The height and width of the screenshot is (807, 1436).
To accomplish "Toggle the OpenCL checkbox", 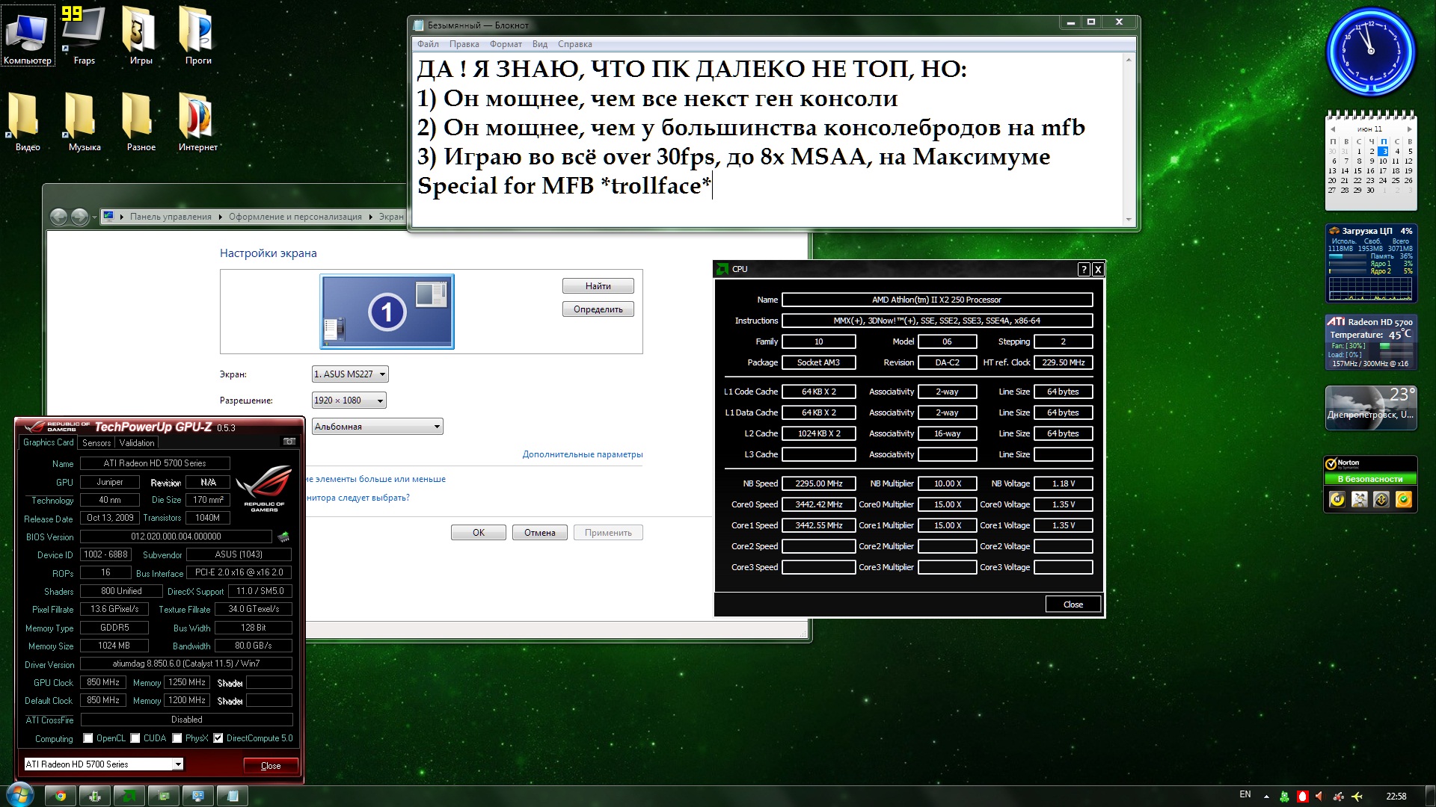I will [x=88, y=738].
